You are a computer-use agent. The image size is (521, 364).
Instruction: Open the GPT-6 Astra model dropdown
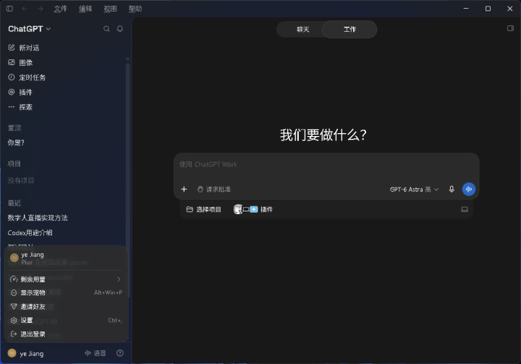point(414,189)
